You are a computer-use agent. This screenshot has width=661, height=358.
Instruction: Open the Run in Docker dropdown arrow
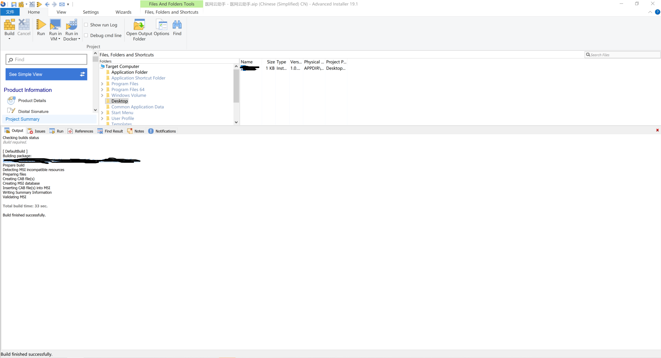pos(79,39)
